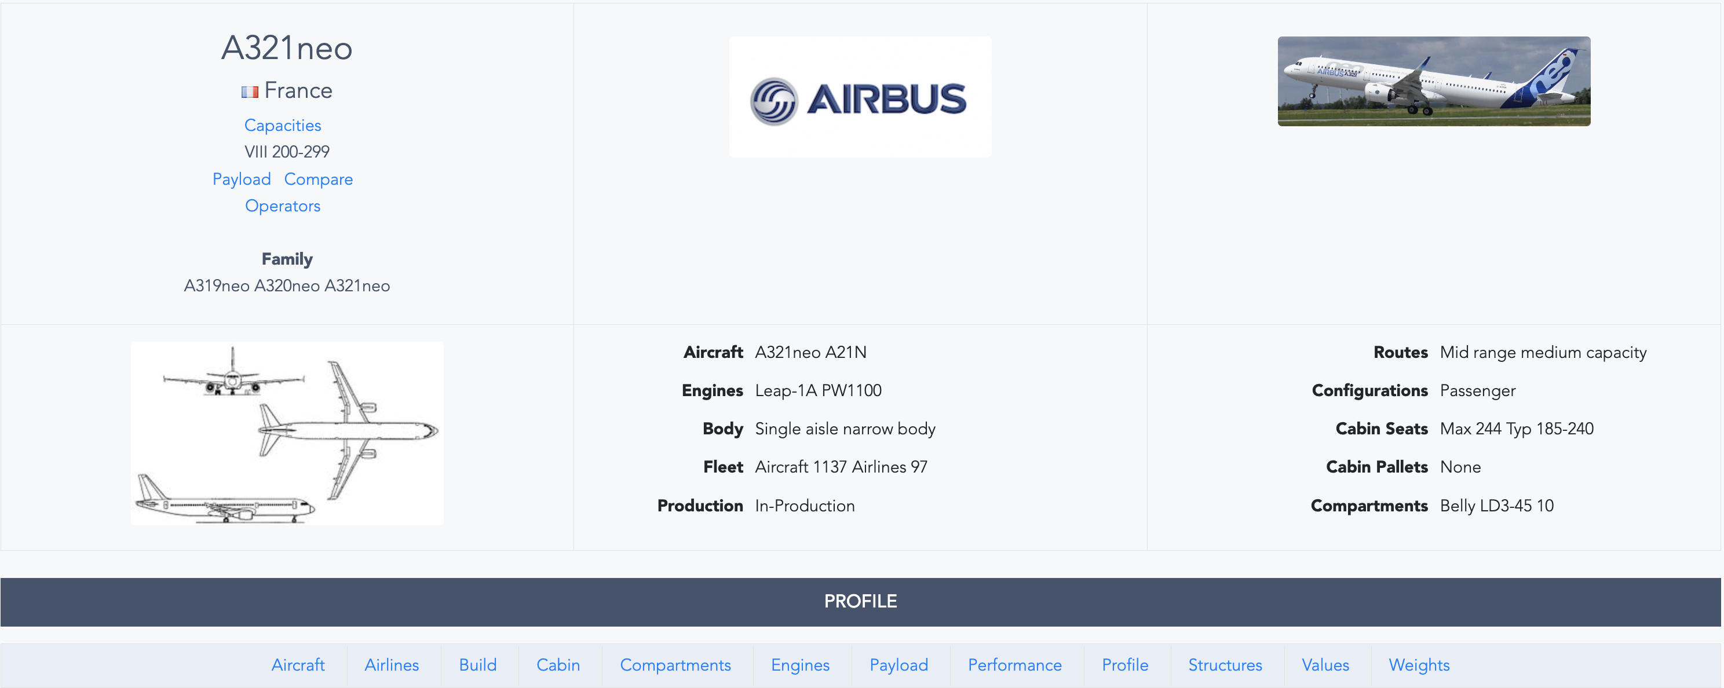The image size is (1724, 688).
Task: View the Operators list
Action: [x=283, y=206]
